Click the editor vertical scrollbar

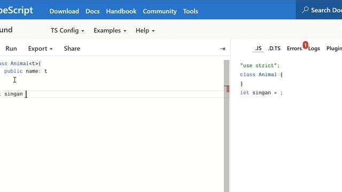(227, 126)
